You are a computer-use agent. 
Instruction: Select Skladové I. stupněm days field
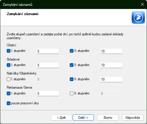pyautogui.click(x=48, y=65)
